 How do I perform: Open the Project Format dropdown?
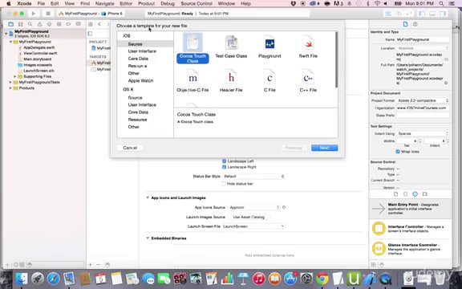pos(423,100)
